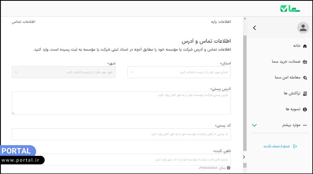Expand the موارد بیشتر green chevron
The image size is (313, 174).
coord(254,125)
